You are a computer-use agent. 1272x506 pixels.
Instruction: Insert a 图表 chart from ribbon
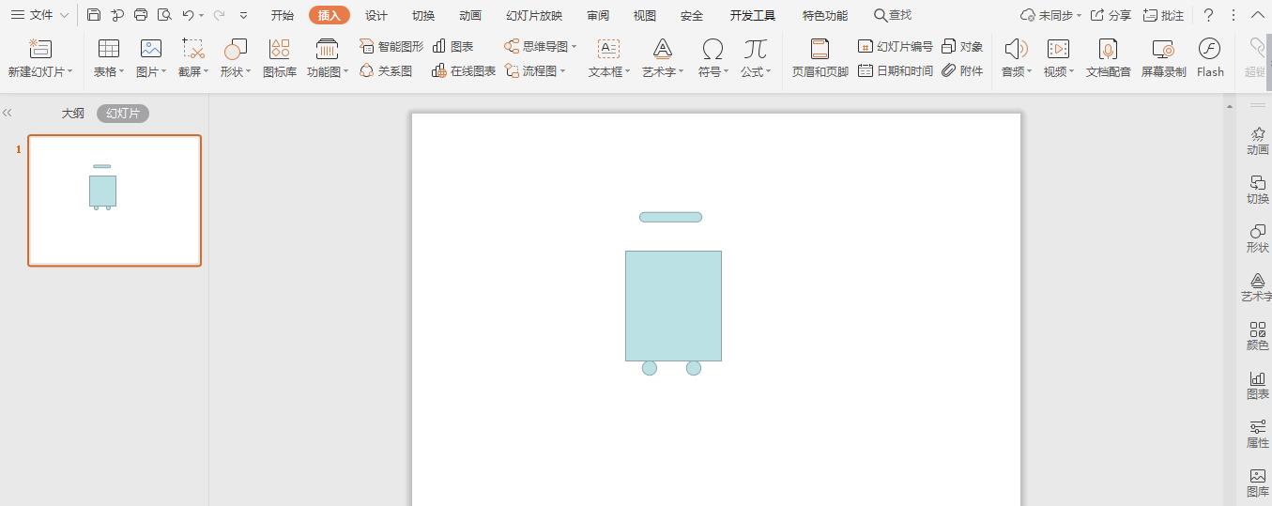(x=452, y=46)
